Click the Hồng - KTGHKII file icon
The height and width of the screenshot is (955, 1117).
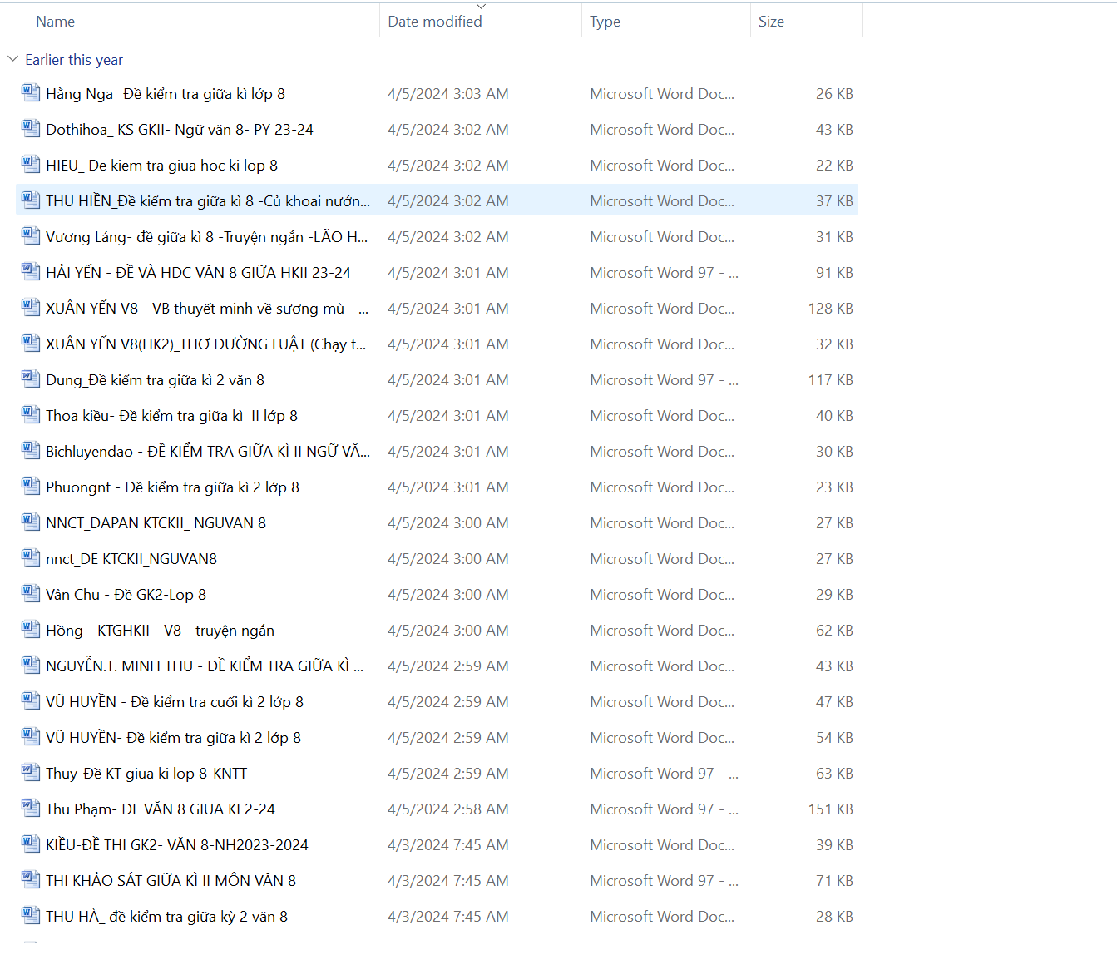(31, 629)
